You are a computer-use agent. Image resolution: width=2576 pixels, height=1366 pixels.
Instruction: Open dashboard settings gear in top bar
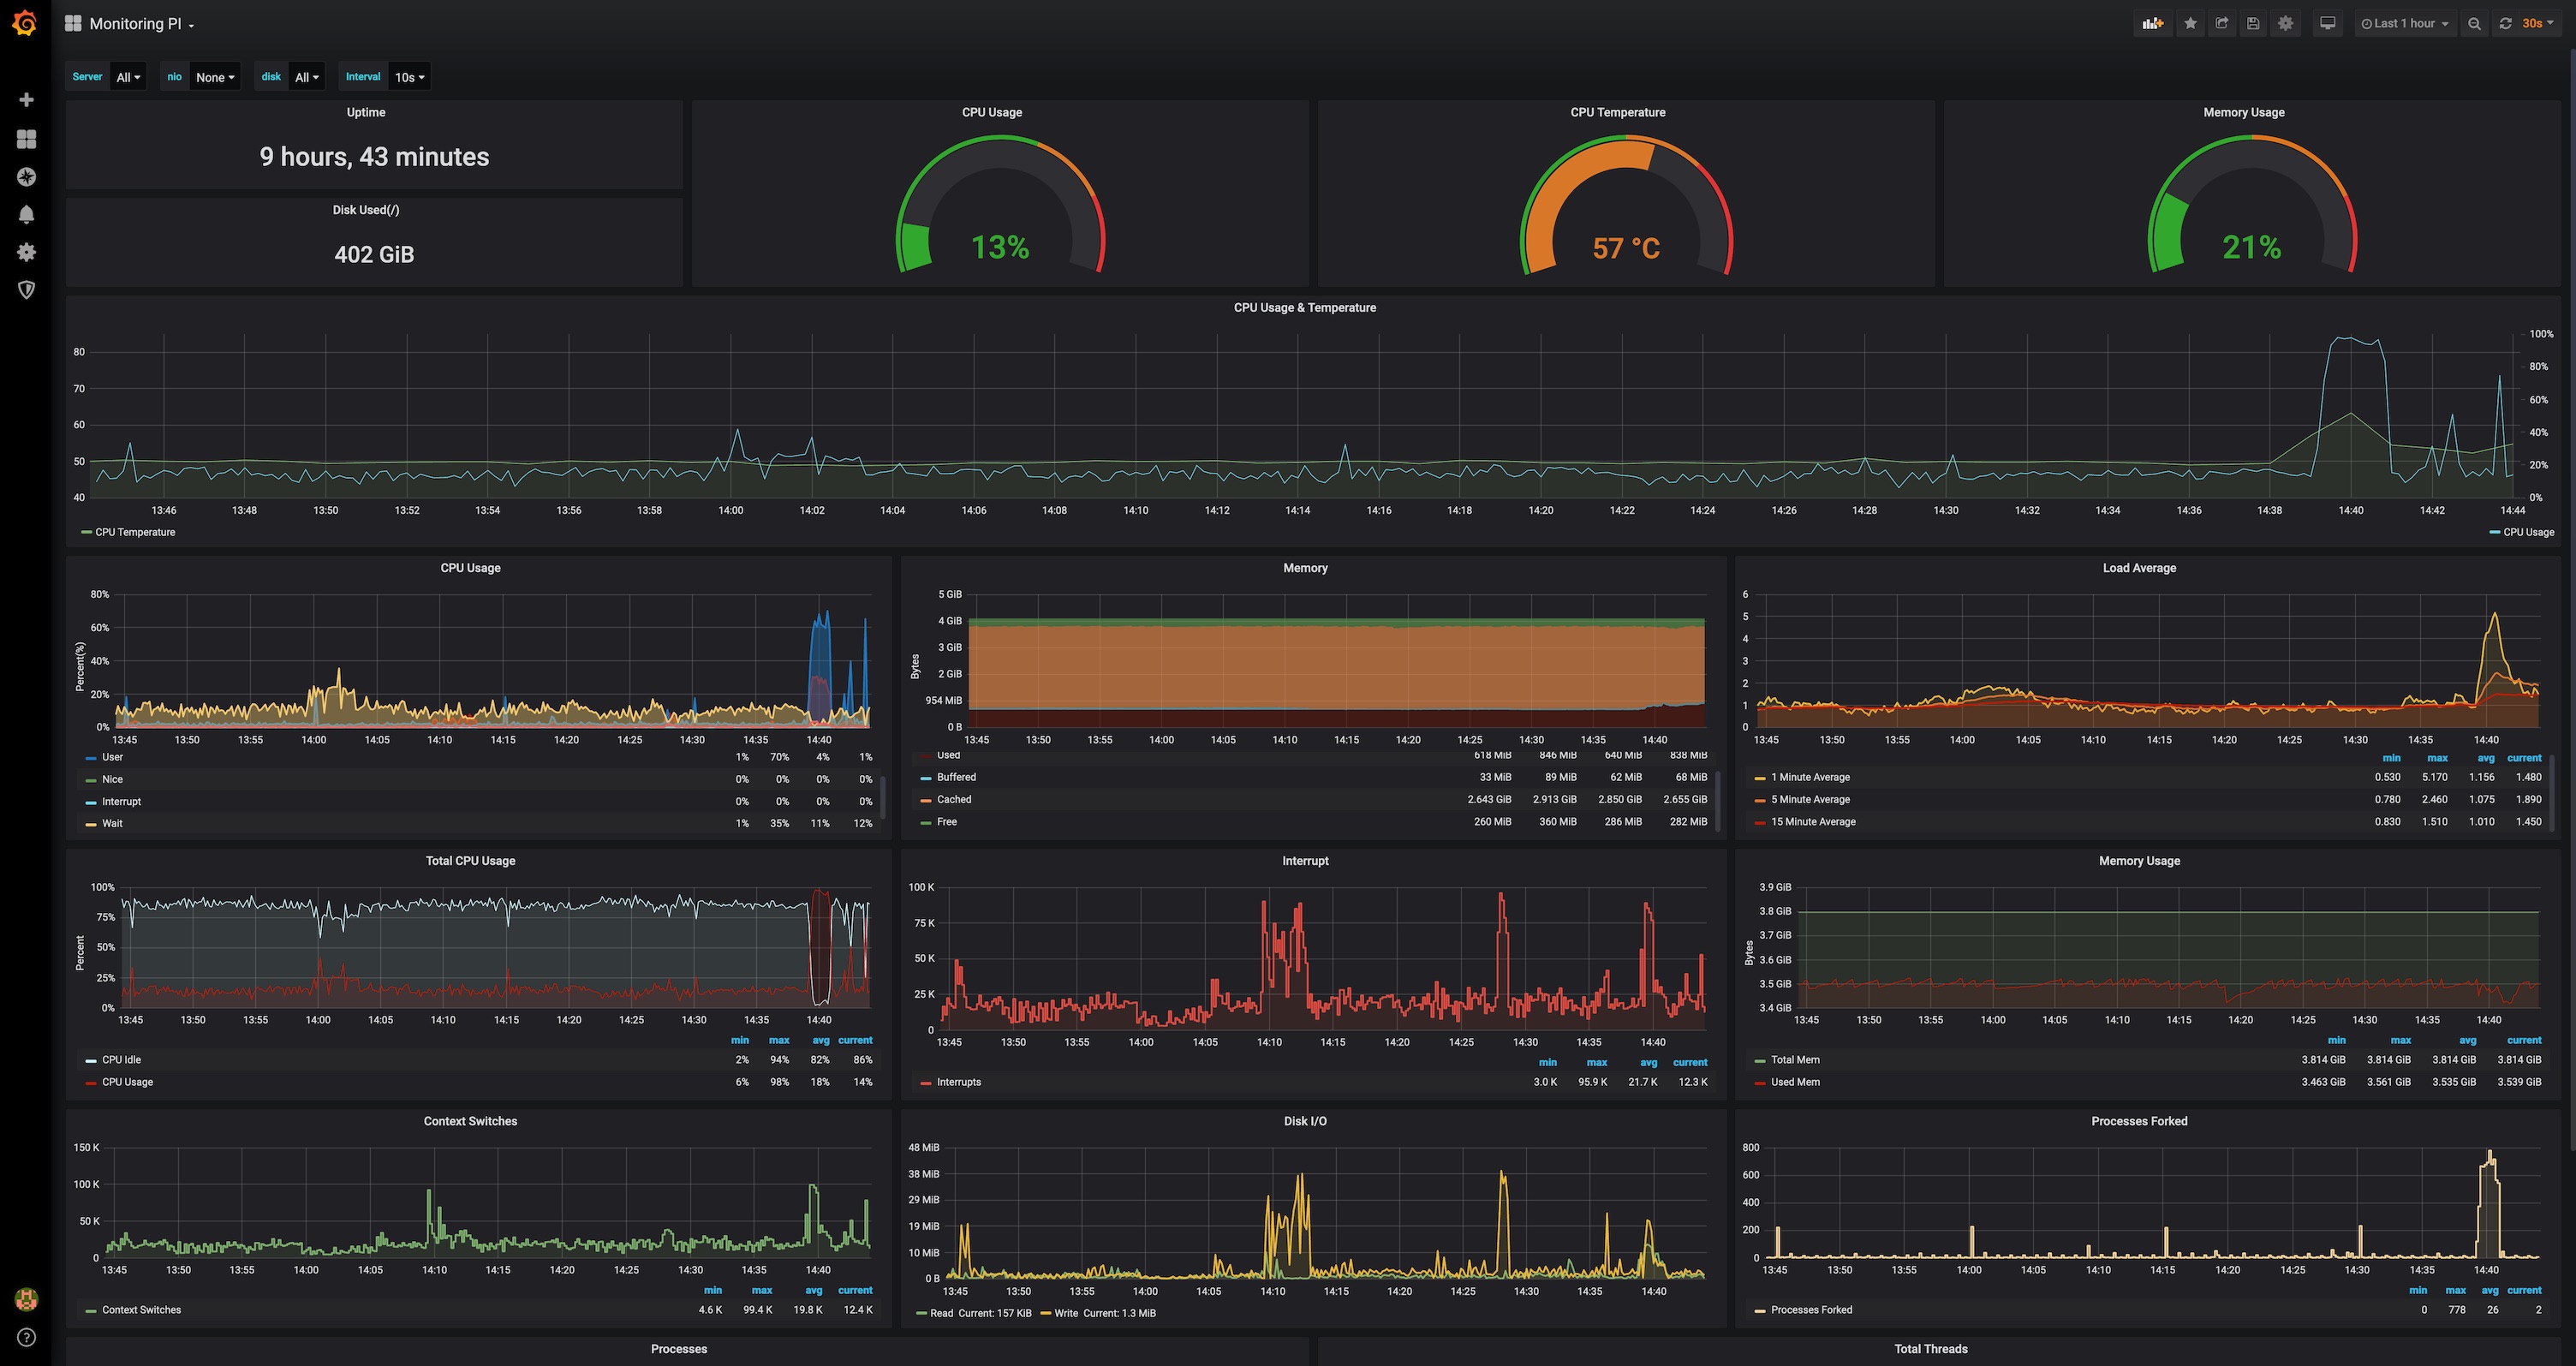tap(2285, 23)
